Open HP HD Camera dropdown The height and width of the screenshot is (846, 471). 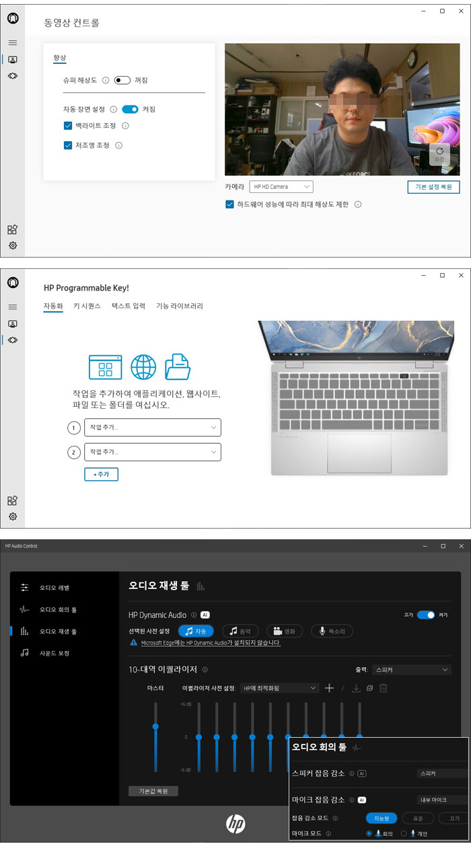pos(281,186)
